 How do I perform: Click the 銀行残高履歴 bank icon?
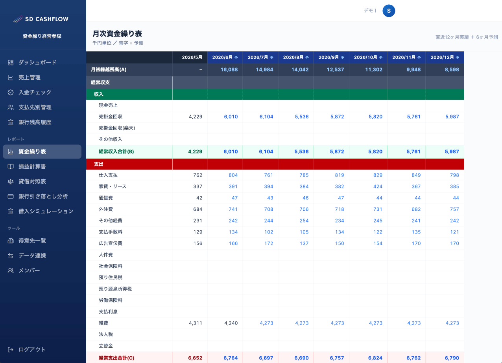(x=11, y=122)
